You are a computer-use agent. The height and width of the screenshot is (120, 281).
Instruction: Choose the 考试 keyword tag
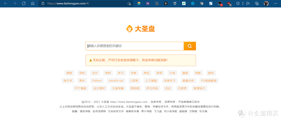146,73
